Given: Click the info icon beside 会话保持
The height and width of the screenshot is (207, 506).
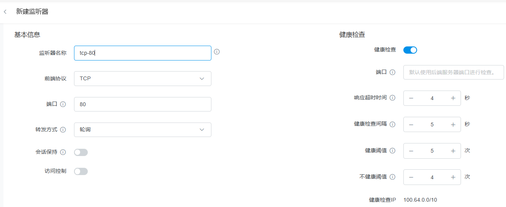Looking at the screenshot, I should (63, 152).
